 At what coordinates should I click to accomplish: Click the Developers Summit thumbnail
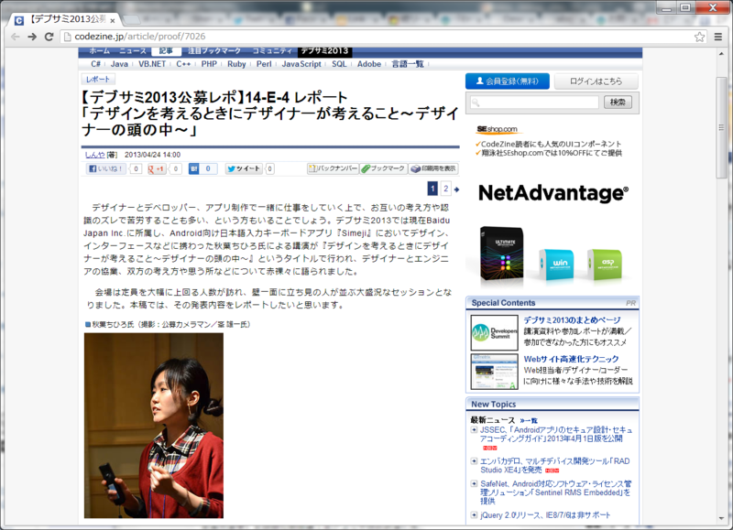[495, 333]
